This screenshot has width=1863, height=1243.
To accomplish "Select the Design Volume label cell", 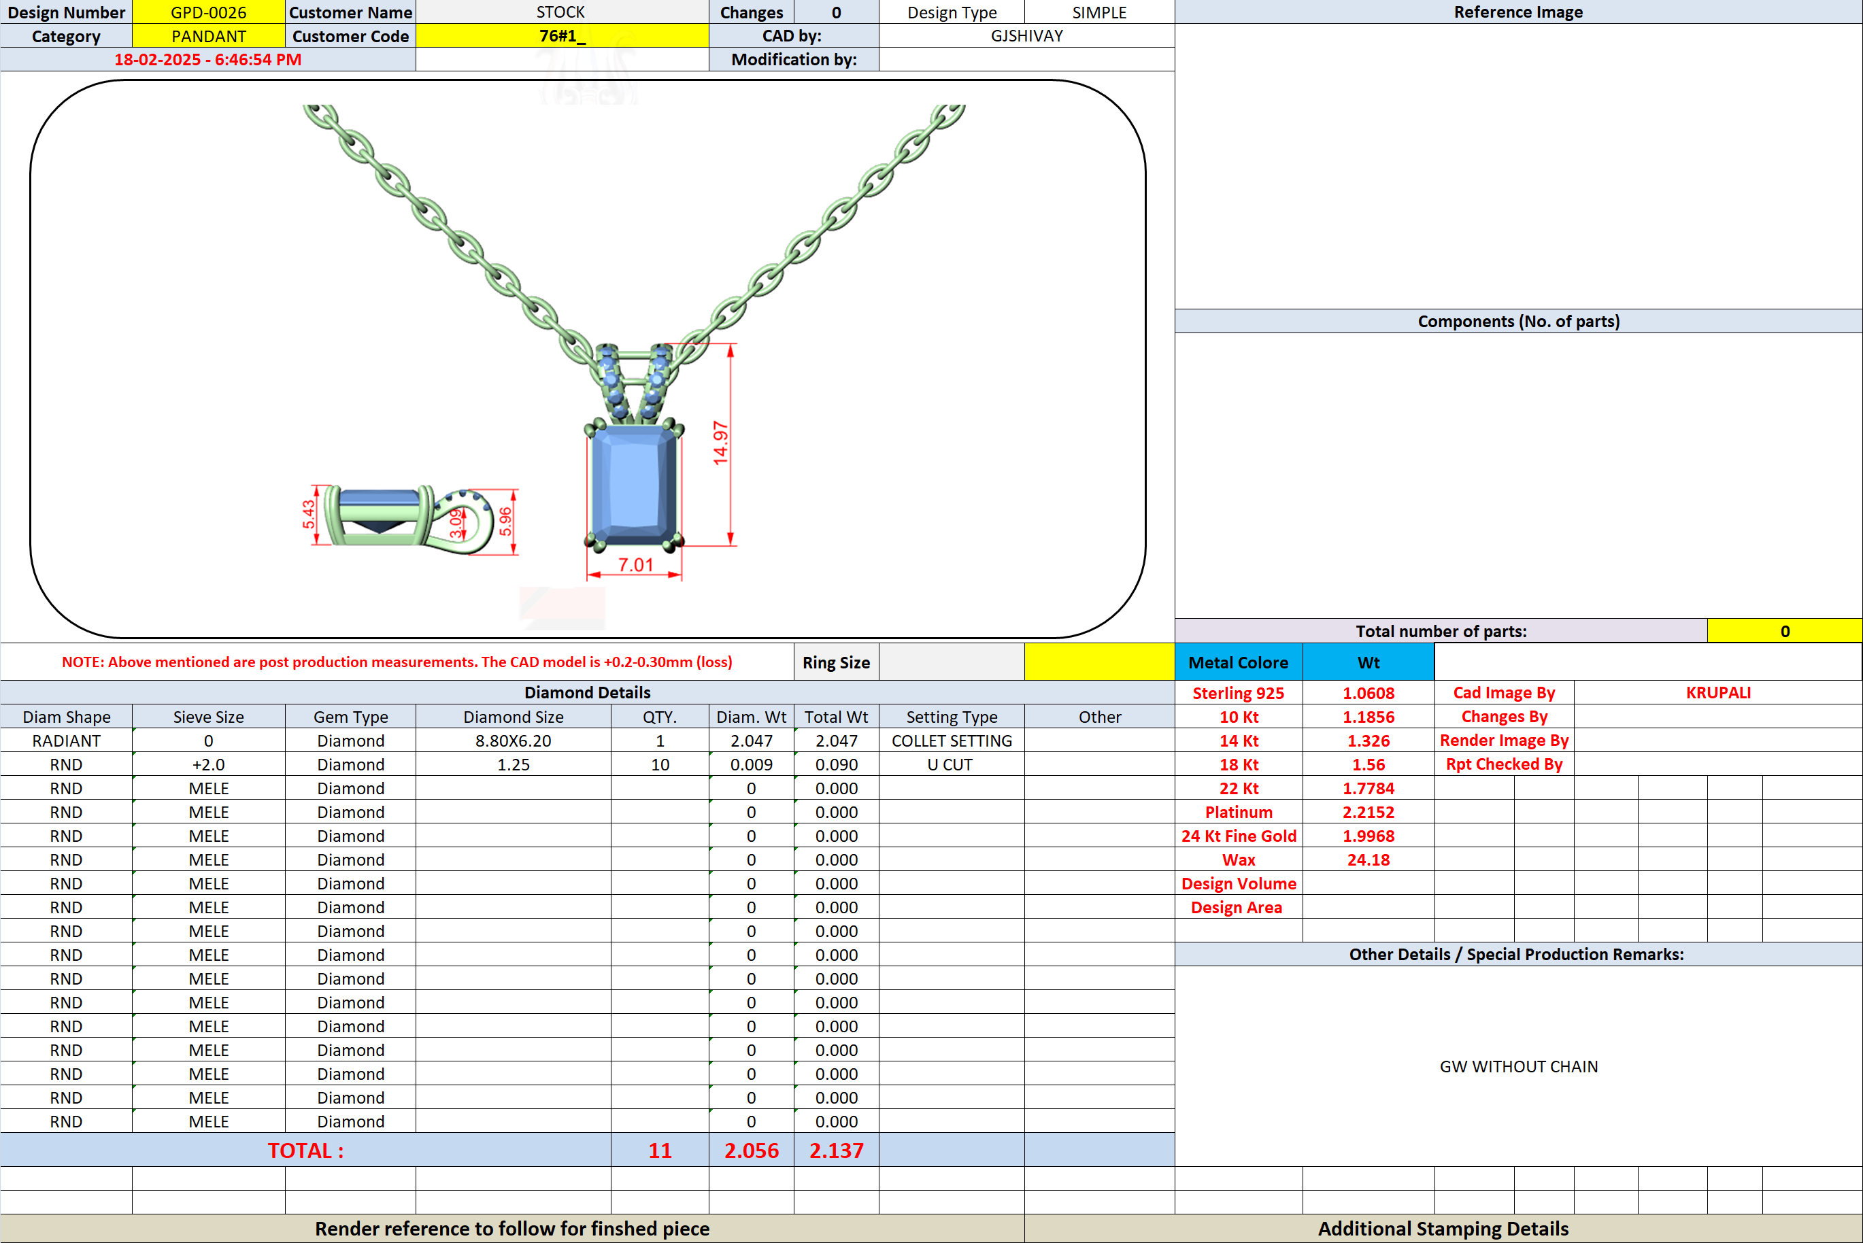I will pyautogui.click(x=1239, y=883).
